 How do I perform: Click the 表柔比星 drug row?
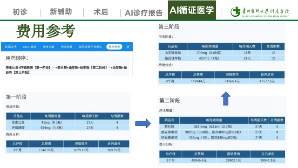(x=68, y=122)
